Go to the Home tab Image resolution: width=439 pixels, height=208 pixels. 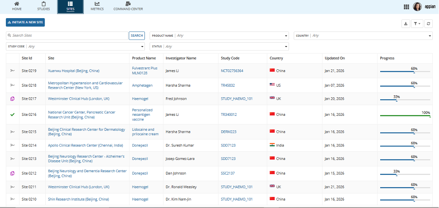17,6
